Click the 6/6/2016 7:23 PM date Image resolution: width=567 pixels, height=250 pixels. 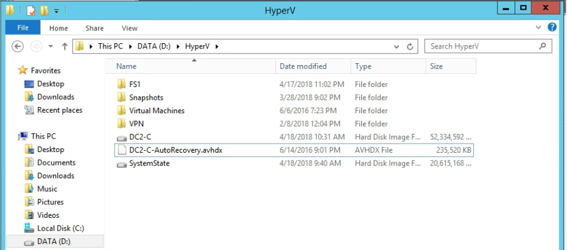click(308, 111)
